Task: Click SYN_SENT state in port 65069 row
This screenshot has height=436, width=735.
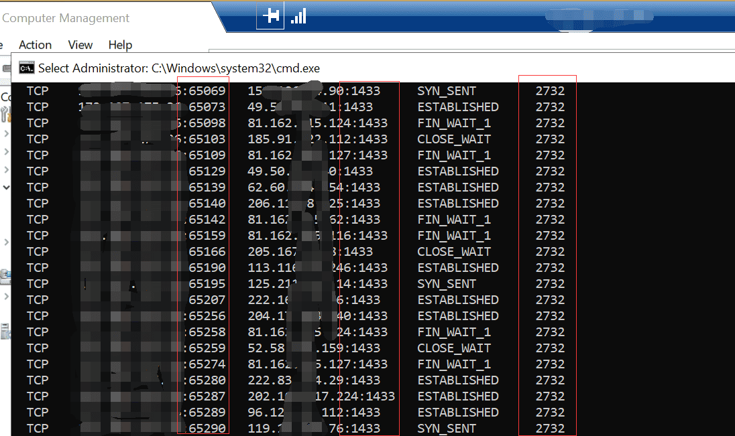Action: tap(447, 91)
